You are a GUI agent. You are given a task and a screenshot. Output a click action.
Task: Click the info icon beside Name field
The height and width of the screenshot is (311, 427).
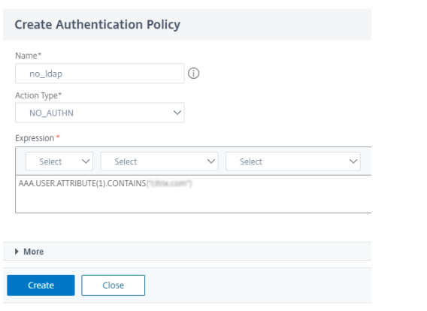tap(194, 74)
